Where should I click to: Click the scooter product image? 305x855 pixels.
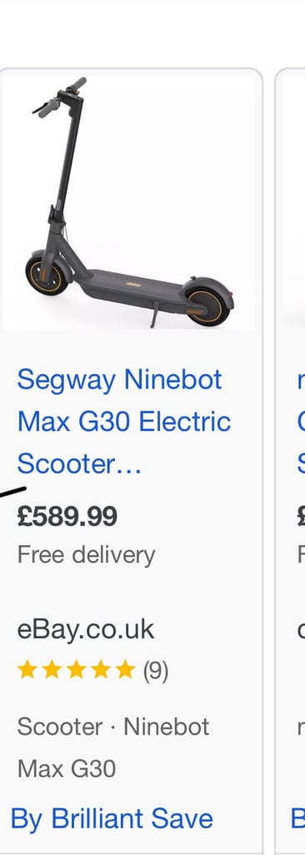point(129,202)
